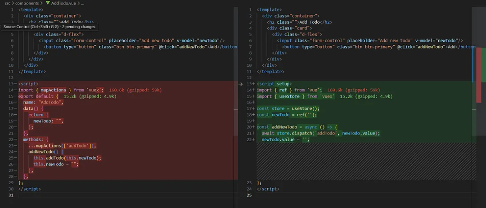This screenshot has width=486, height=208.
Task: Click '<script>' on left pane line 13
Action: point(28,84)
